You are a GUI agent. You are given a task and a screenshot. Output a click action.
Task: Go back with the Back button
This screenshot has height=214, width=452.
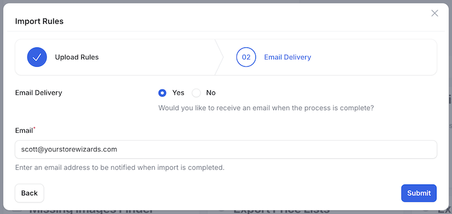tap(29, 193)
